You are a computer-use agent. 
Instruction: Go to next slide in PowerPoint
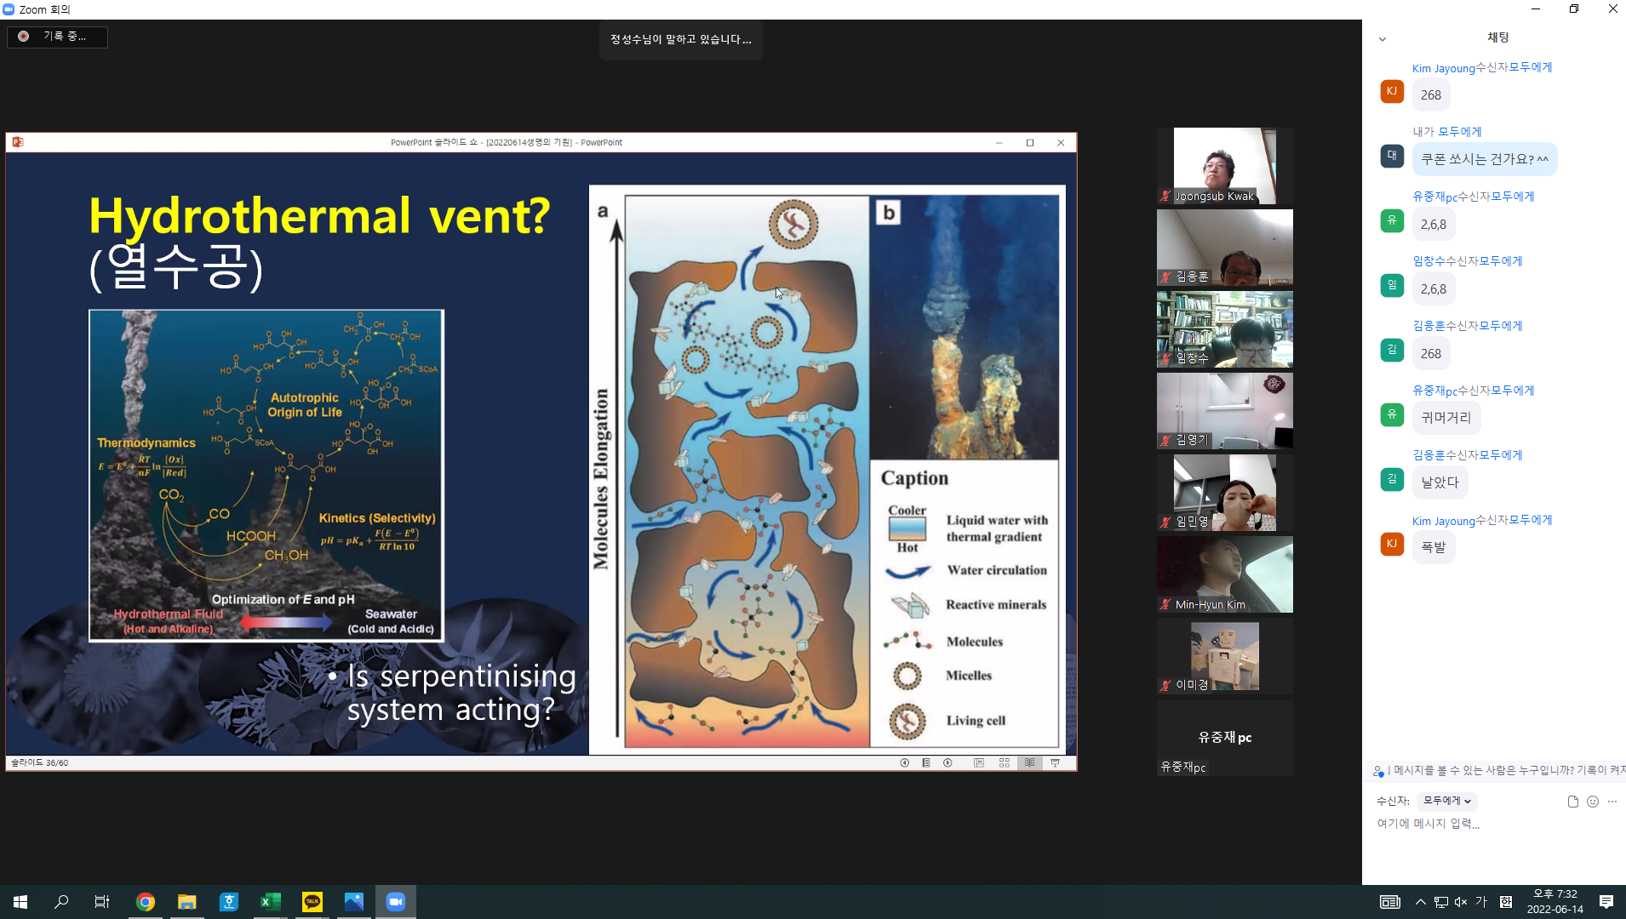click(948, 763)
